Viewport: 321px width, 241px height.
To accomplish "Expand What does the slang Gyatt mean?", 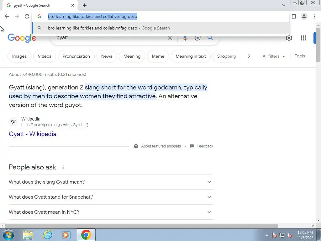I will [x=111, y=182].
